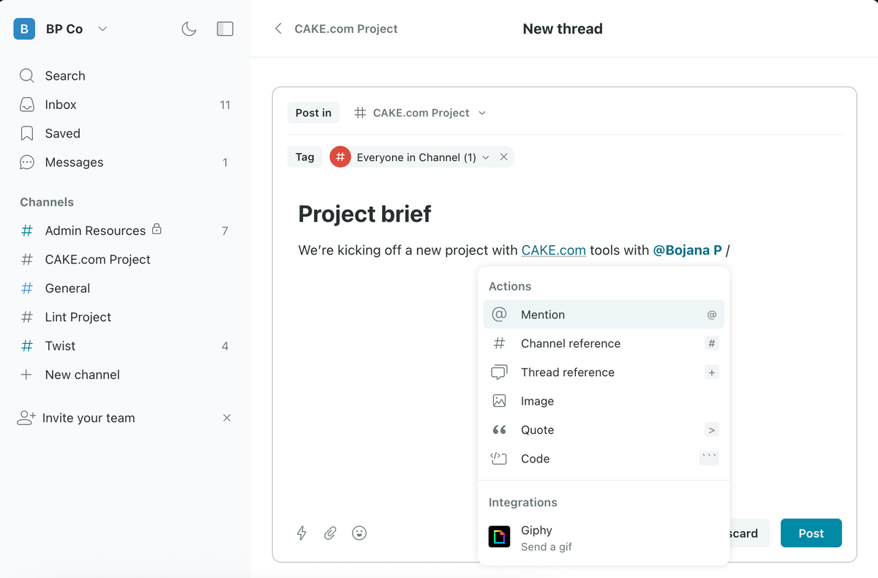Open the Post in channel dropdown
This screenshot has width=878, height=578.
[420, 113]
